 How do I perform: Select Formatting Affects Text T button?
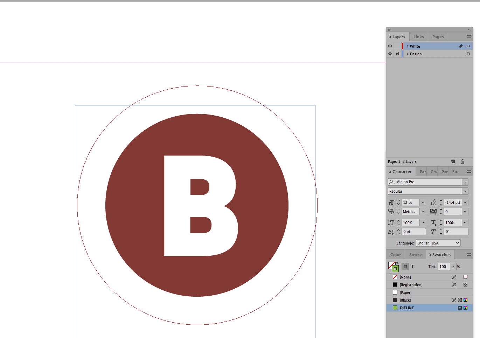click(412, 267)
